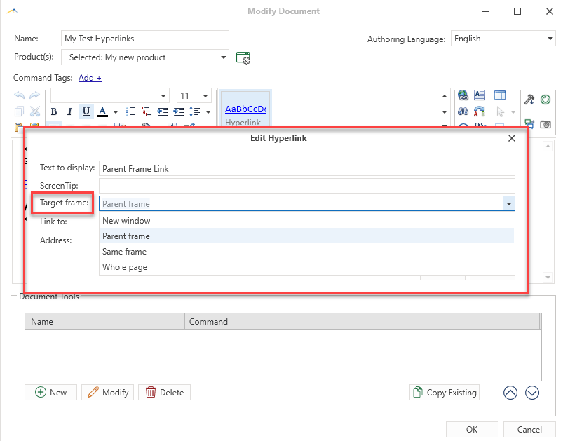
Task: Apply Italic formatting
Action: pyautogui.click(x=69, y=111)
